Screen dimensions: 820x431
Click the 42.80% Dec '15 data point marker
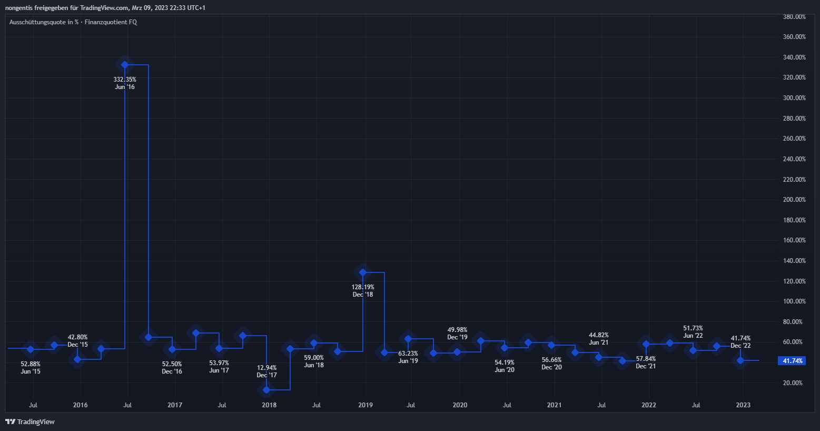click(77, 359)
